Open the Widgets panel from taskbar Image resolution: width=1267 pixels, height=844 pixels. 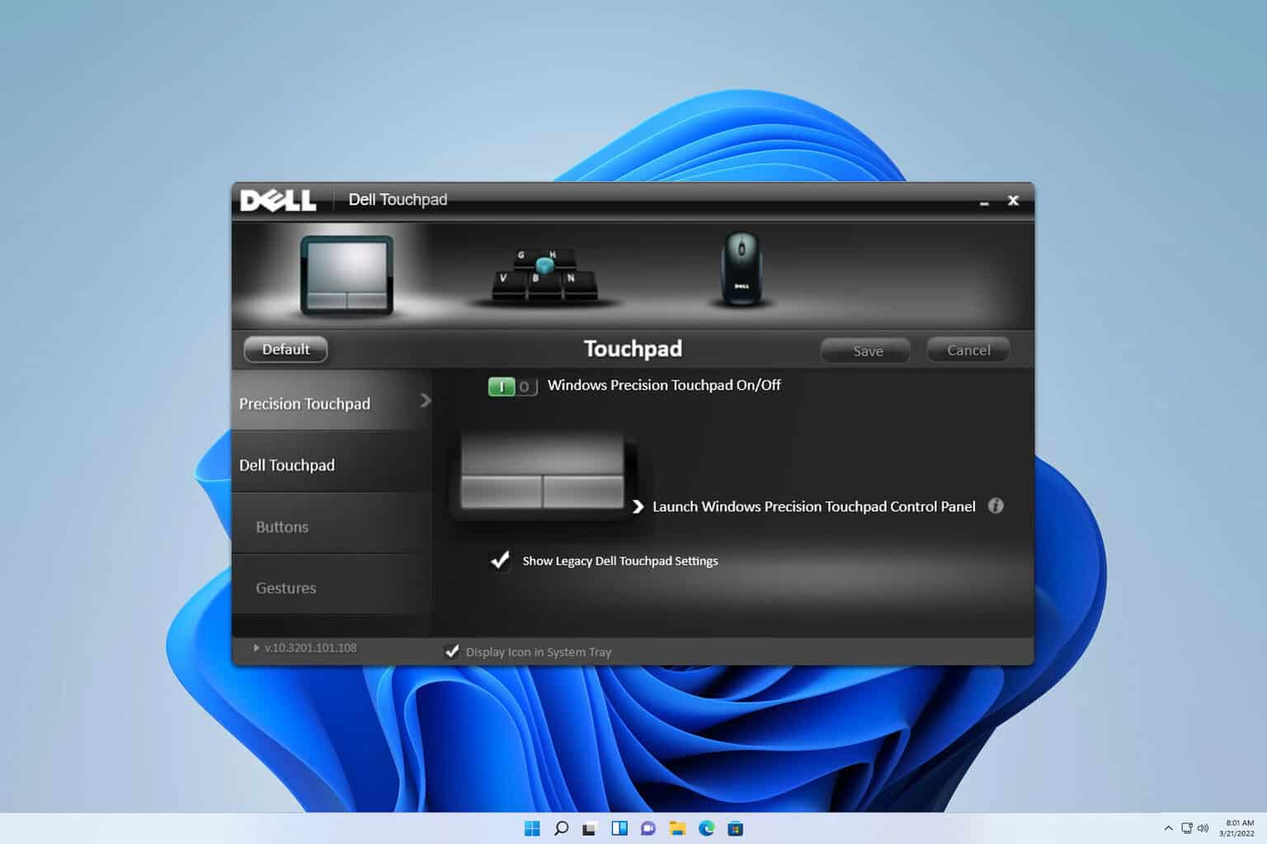pyautogui.click(x=619, y=828)
